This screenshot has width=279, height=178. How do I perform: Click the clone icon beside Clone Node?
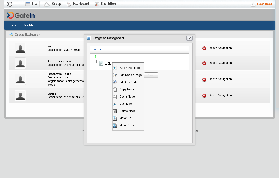[115, 96]
